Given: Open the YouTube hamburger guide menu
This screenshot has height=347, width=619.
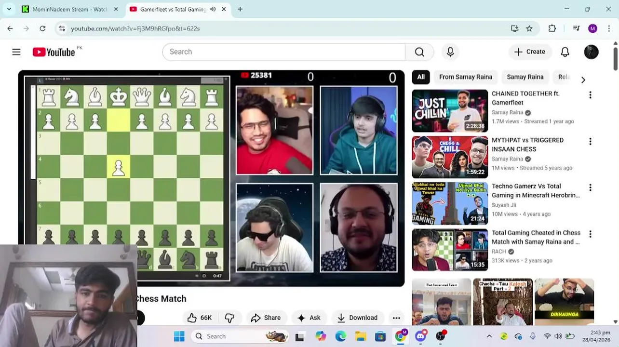Looking at the screenshot, I should [16, 52].
